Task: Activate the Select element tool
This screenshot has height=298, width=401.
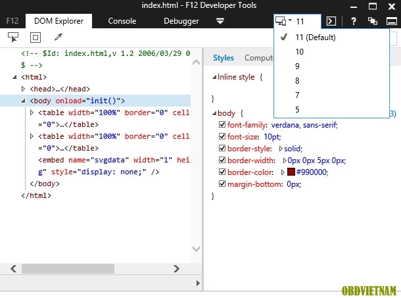Action: pyautogui.click(x=14, y=37)
